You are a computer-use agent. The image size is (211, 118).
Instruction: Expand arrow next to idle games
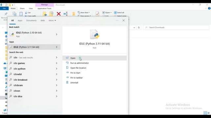tap(57, 63)
